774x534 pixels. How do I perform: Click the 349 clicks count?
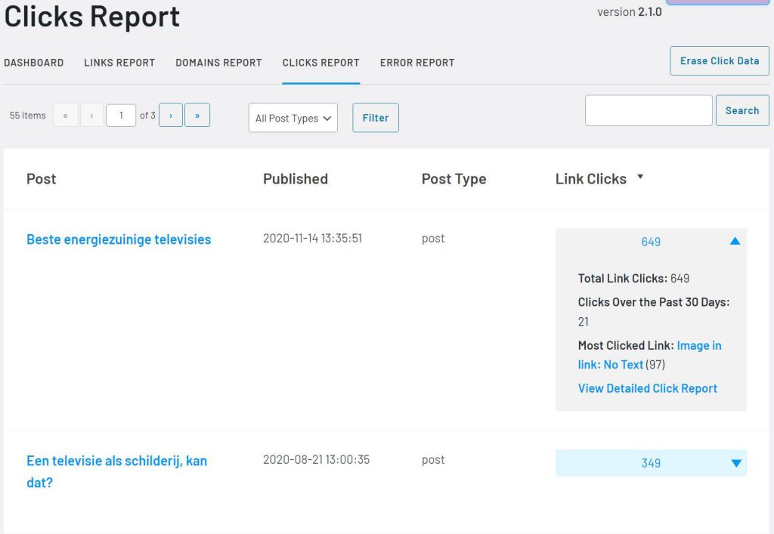[651, 463]
